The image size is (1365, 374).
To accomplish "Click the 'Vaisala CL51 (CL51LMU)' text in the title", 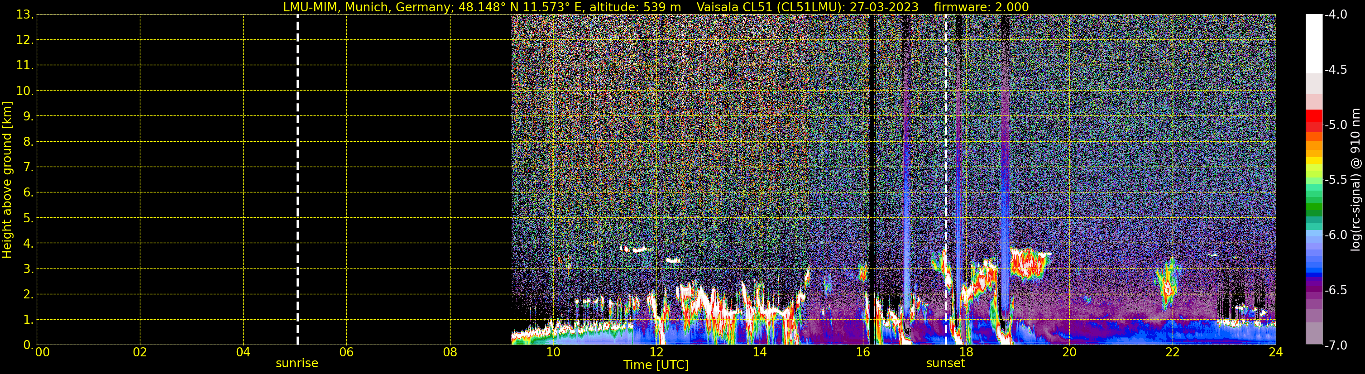I will pos(771,7).
